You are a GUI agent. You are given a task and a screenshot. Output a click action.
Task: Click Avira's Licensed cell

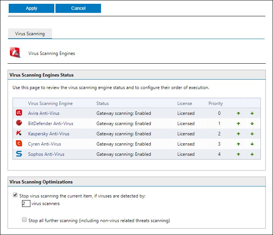pos(186,113)
